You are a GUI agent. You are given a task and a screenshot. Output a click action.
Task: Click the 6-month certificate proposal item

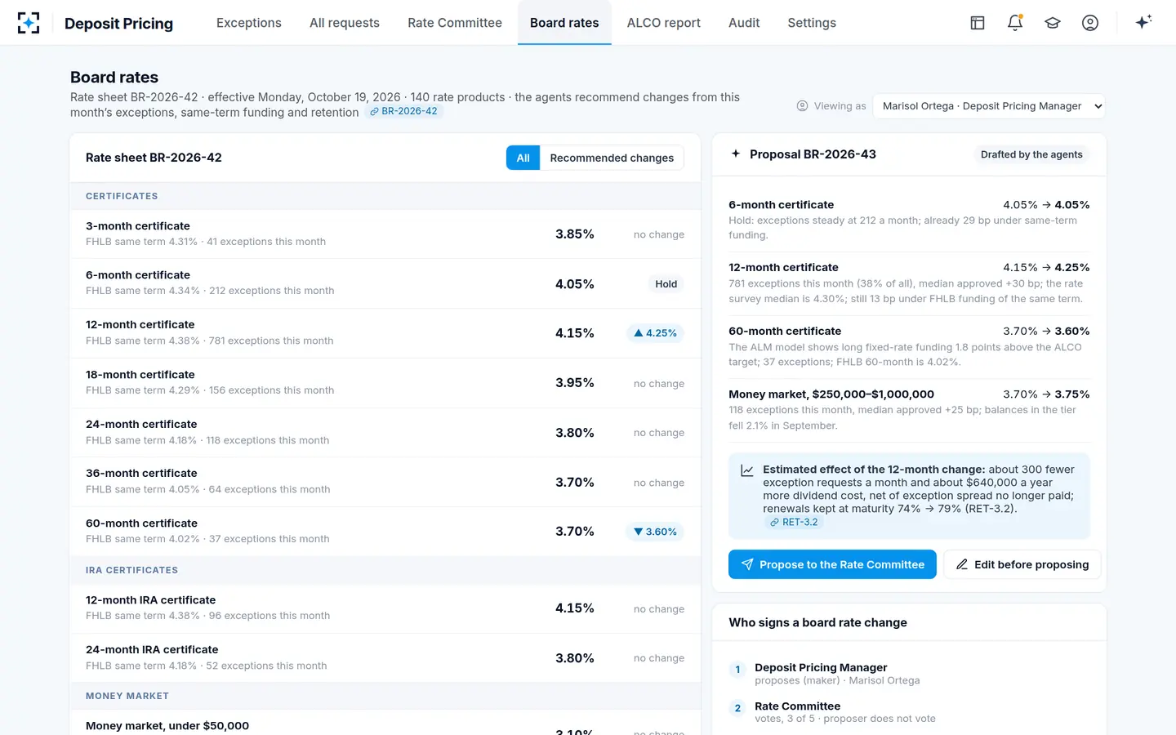pyautogui.click(x=909, y=220)
